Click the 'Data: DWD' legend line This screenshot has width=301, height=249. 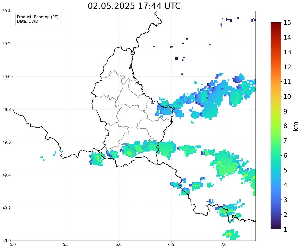(x=27, y=21)
